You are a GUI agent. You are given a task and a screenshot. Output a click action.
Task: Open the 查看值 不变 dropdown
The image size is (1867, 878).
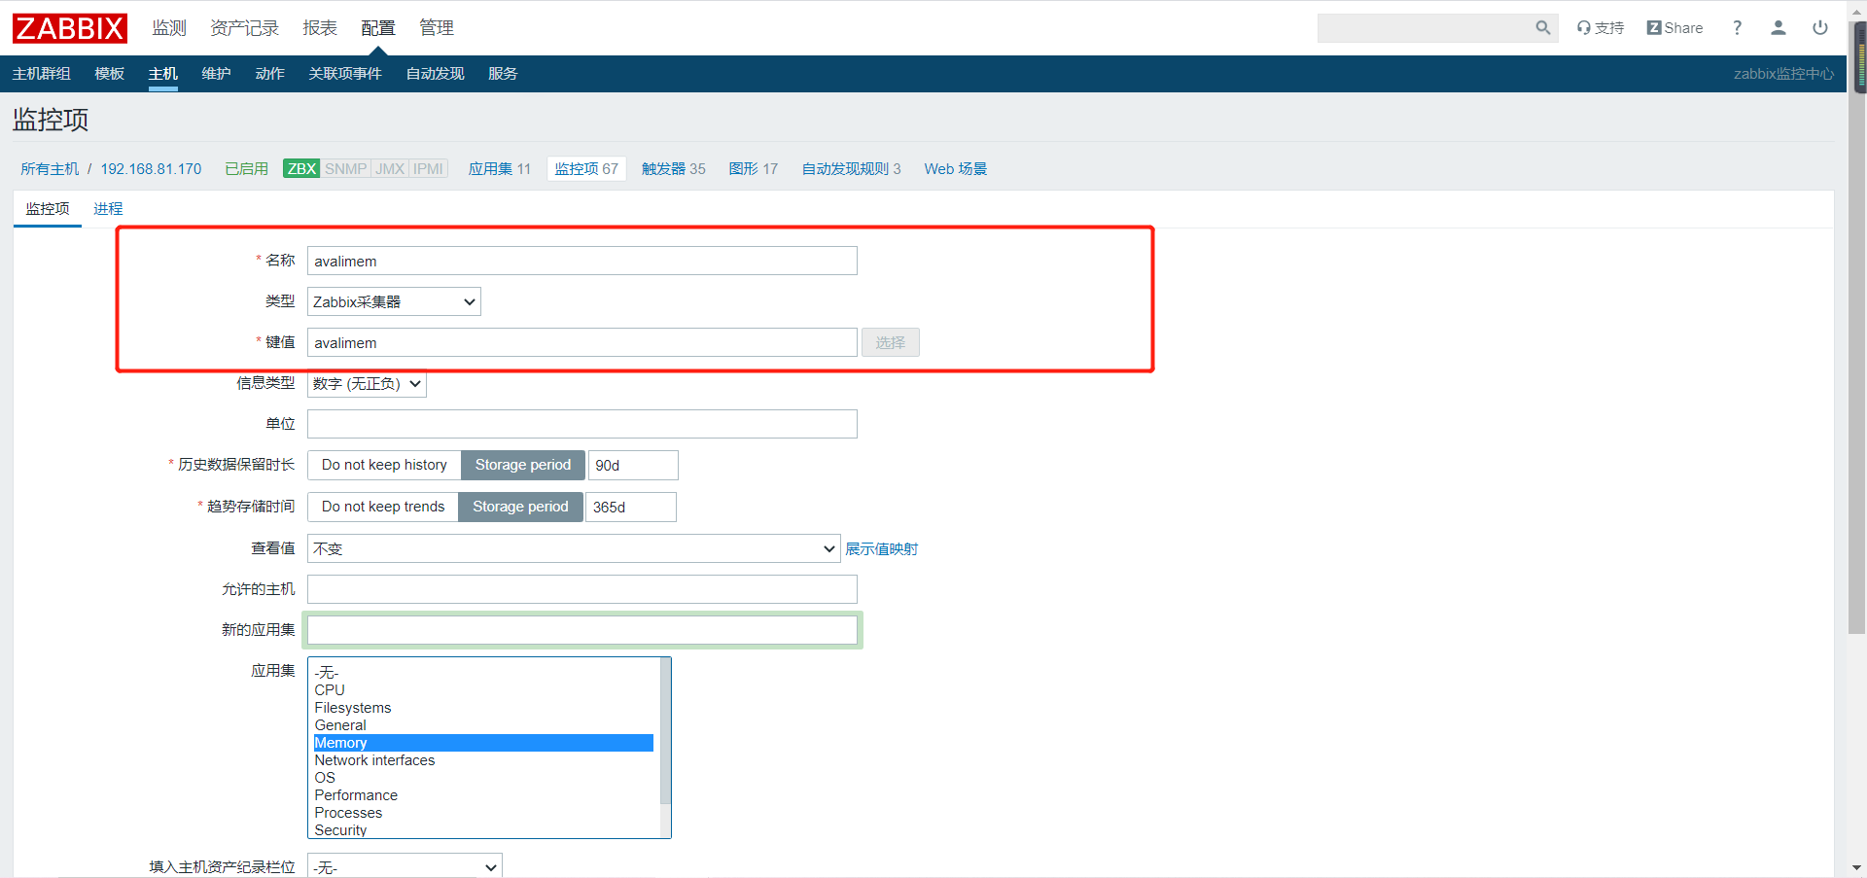[x=574, y=548]
